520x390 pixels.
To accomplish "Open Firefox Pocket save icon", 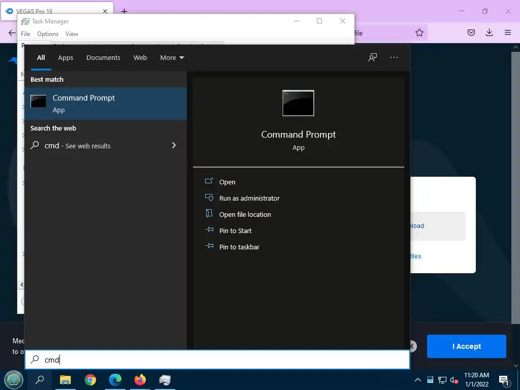I will 471,32.
